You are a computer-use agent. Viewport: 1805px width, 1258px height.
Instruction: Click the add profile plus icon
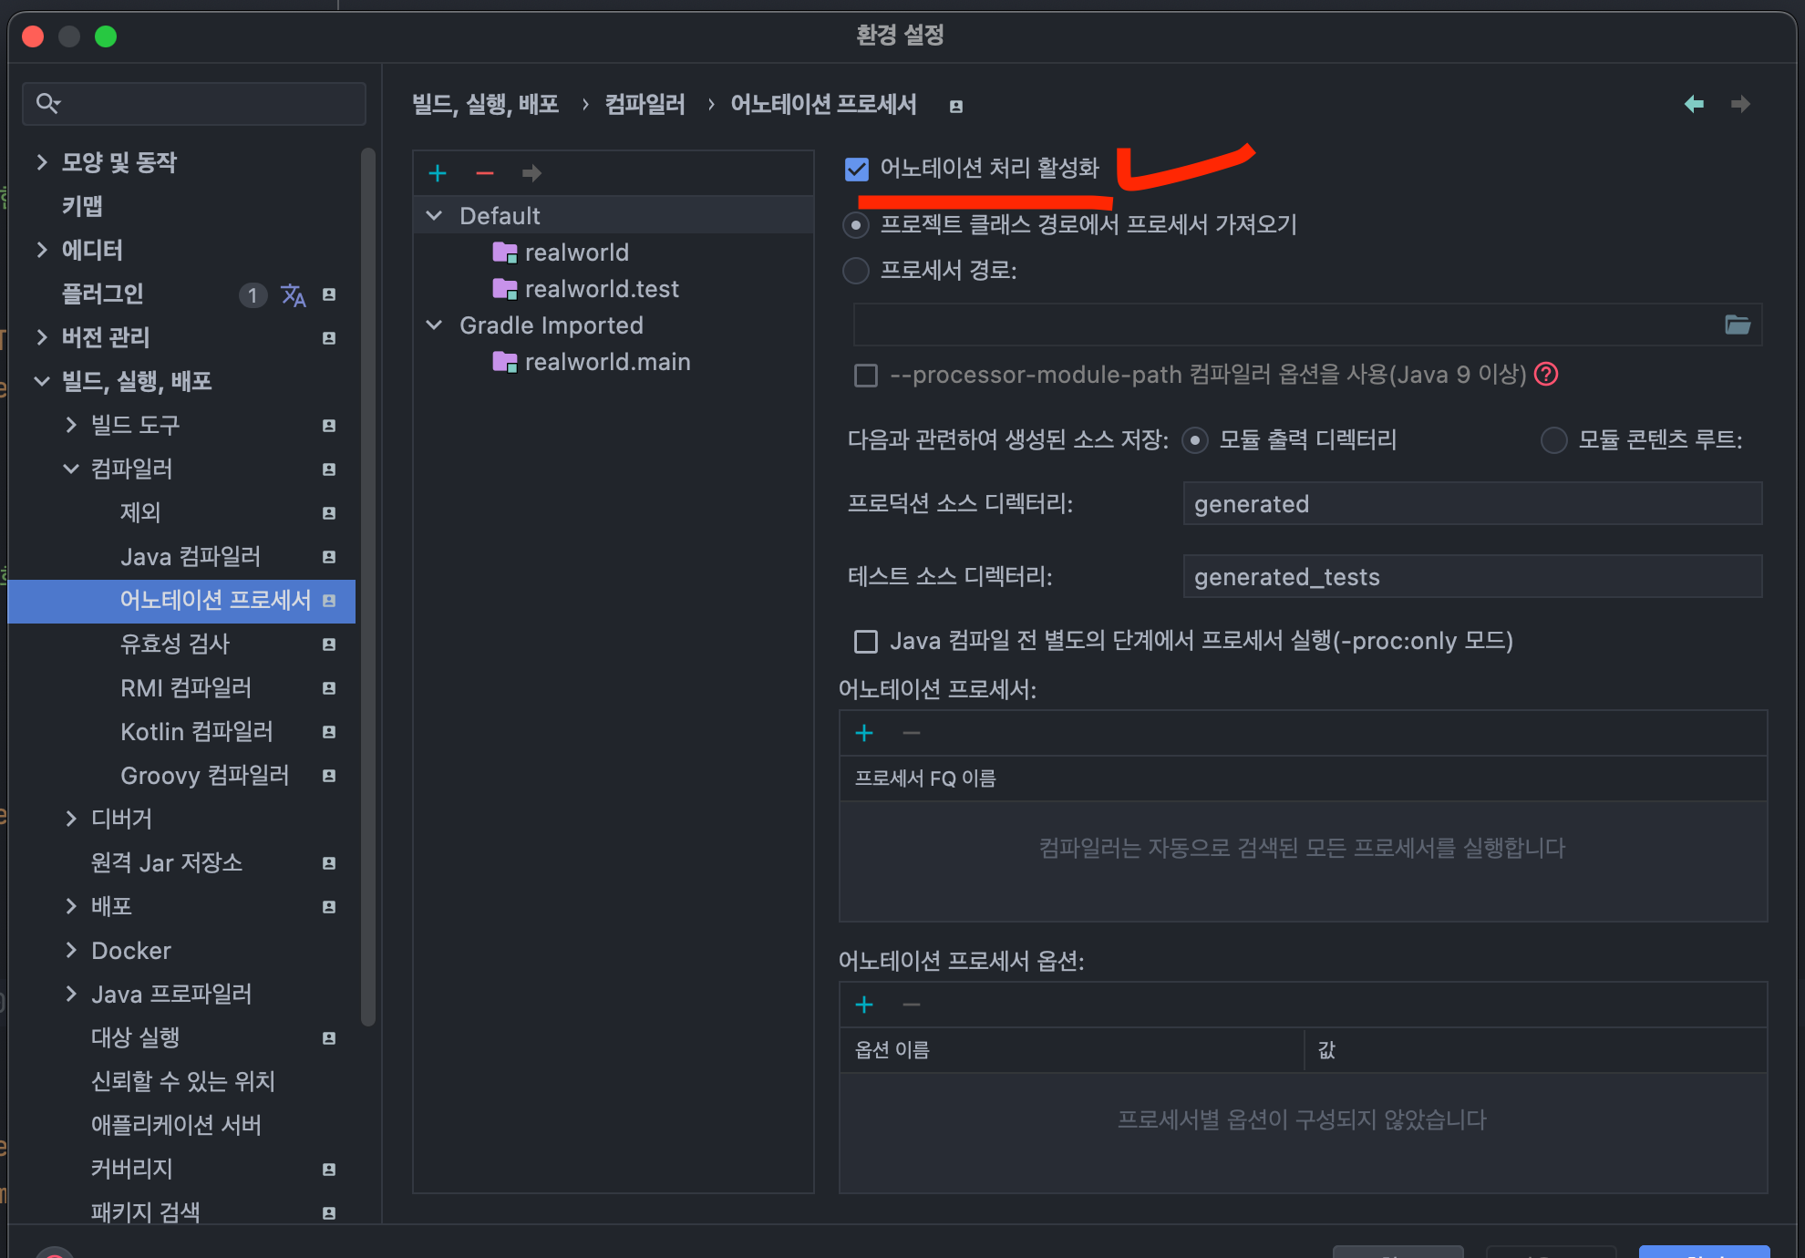[x=438, y=173]
